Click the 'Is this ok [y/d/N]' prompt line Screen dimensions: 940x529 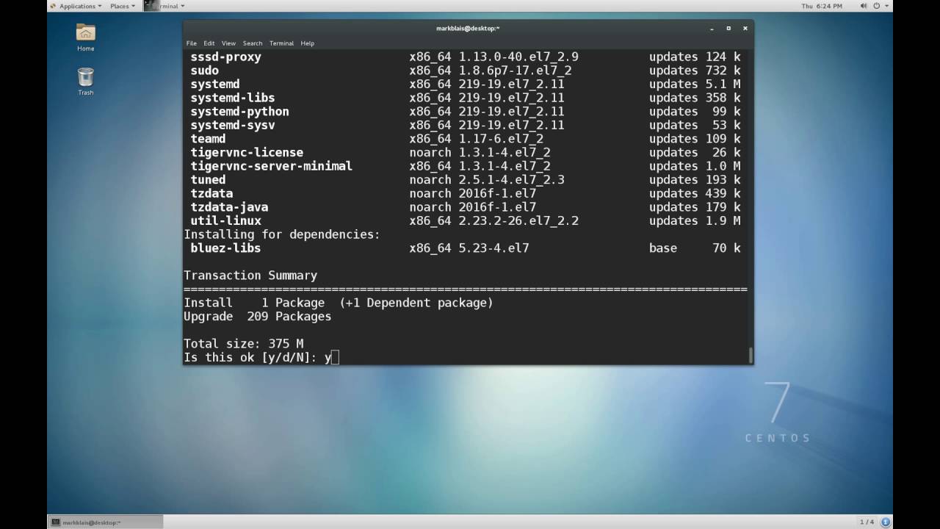click(261, 358)
